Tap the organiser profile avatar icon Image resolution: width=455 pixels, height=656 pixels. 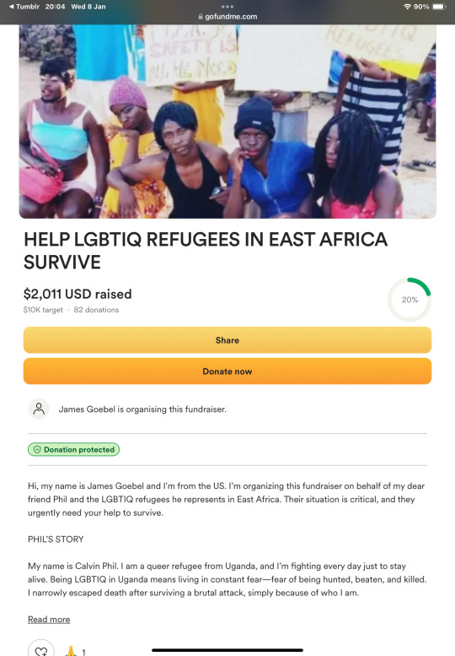click(x=39, y=409)
